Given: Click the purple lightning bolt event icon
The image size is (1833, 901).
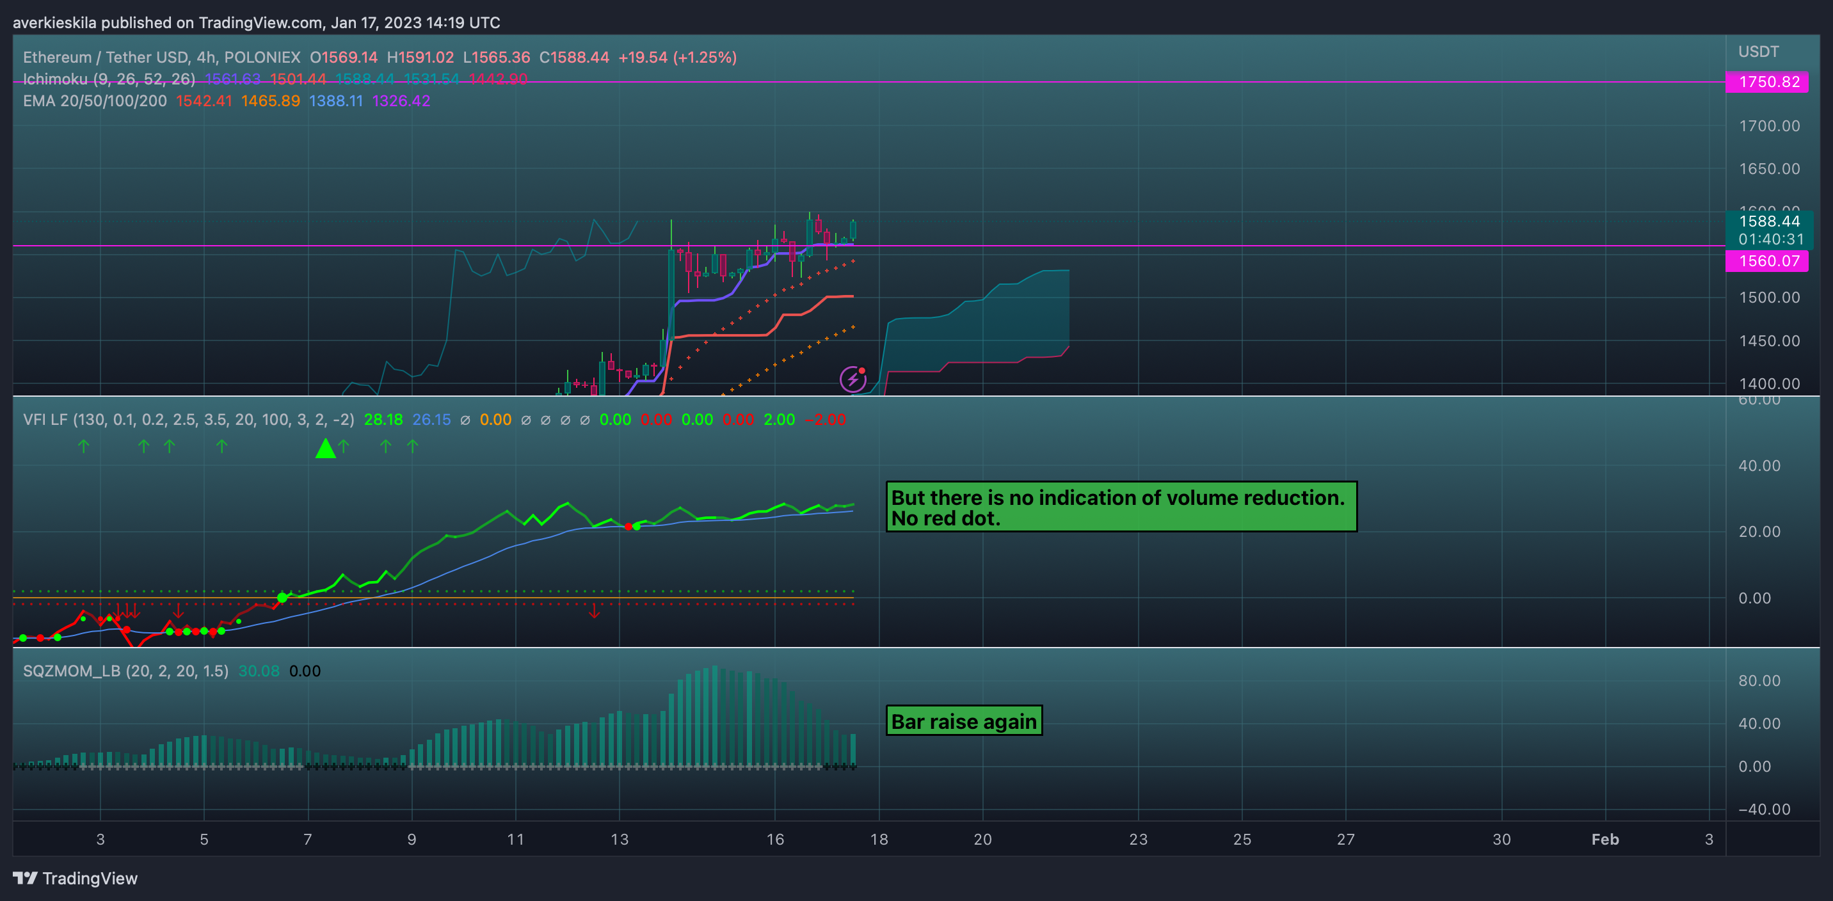Looking at the screenshot, I should (x=852, y=379).
